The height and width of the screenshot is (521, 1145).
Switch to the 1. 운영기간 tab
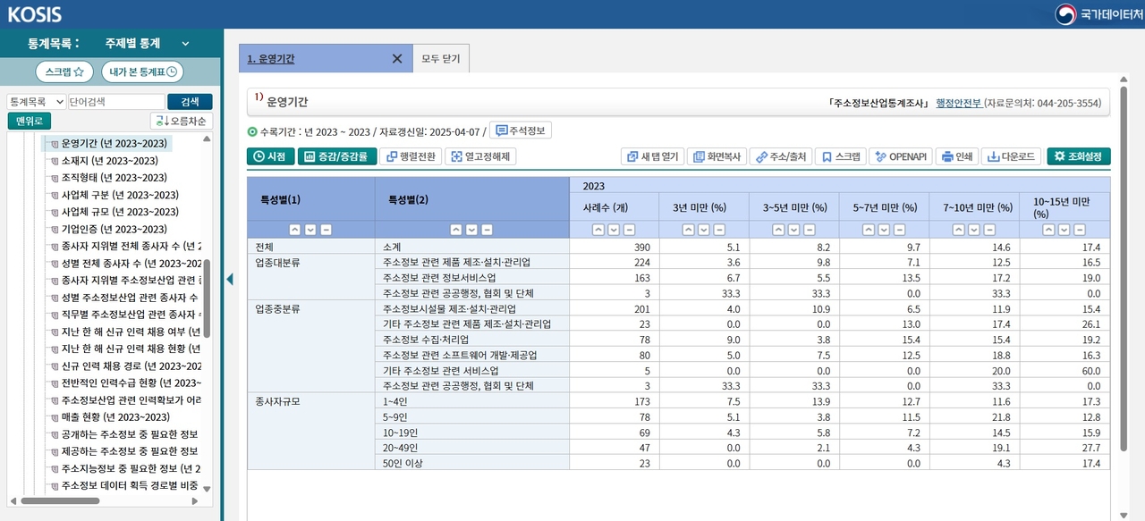[x=271, y=59]
